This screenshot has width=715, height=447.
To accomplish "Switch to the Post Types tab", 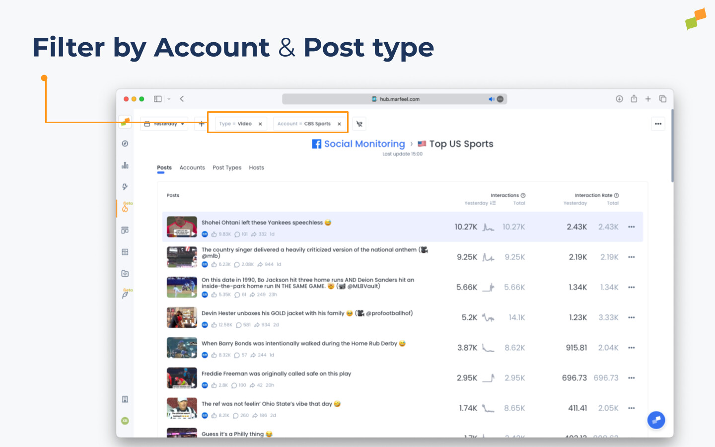I will [227, 167].
